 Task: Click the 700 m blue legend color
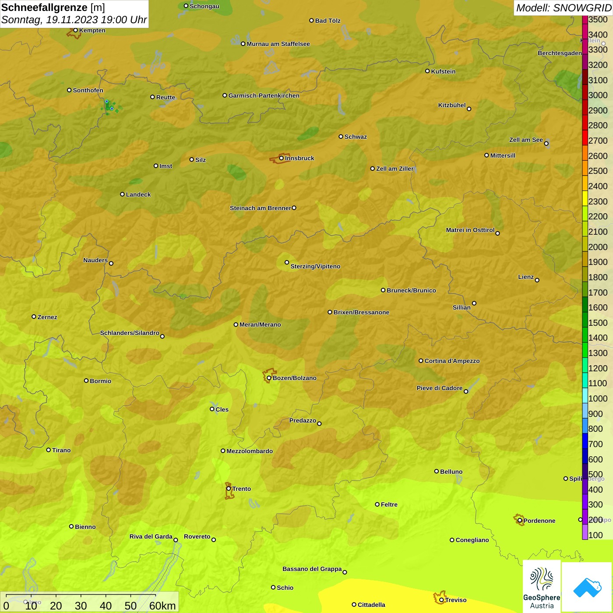pyautogui.click(x=585, y=440)
